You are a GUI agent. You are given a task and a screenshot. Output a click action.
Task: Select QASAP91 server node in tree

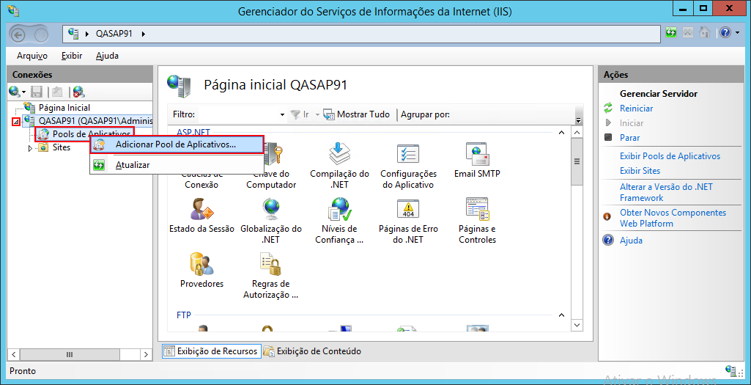[x=95, y=120]
